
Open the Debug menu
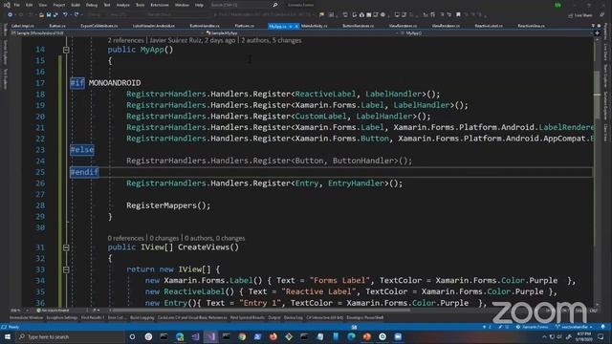(92, 5)
